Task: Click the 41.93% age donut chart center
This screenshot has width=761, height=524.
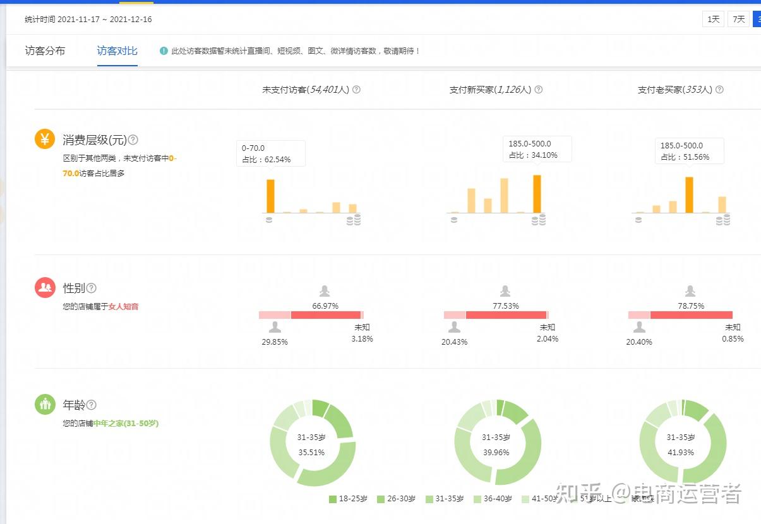Action: tap(681, 444)
